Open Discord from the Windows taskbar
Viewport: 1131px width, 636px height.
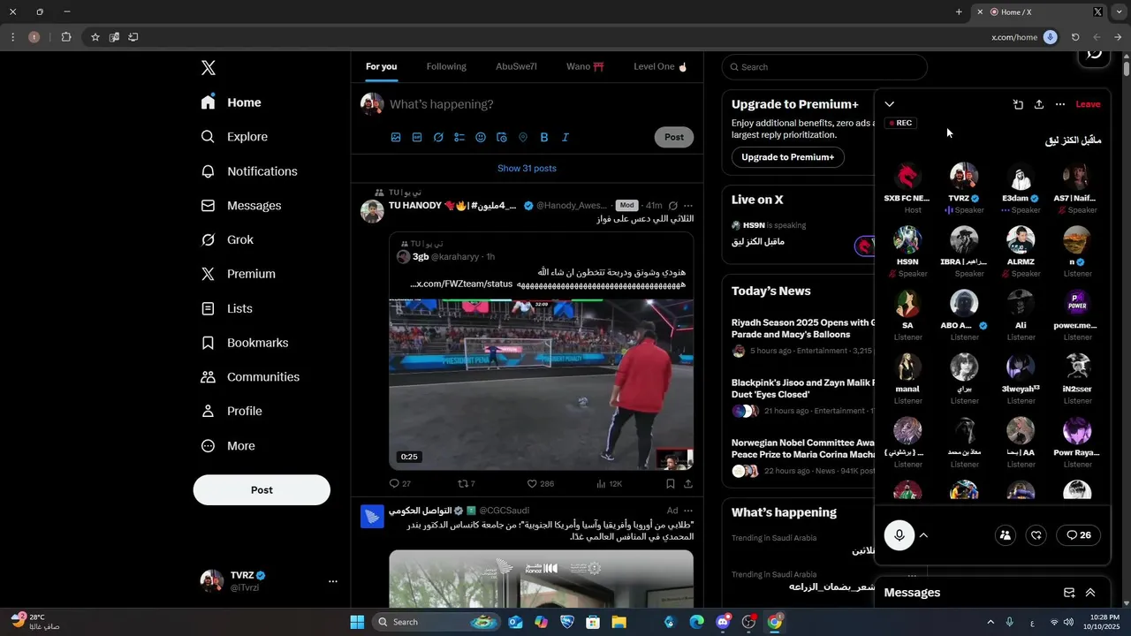click(723, 622)
